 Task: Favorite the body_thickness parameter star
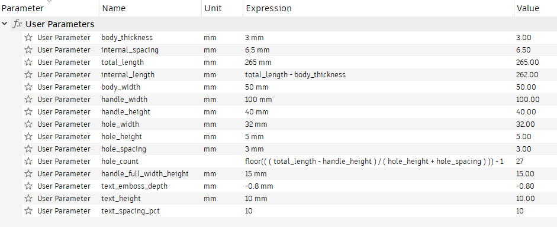click(28, 38)
